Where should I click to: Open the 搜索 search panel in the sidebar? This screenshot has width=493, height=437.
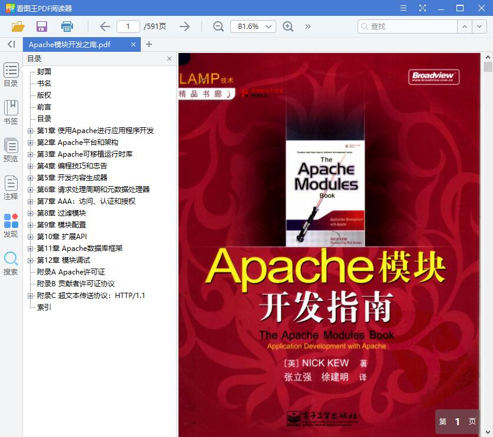coord(11,263)
